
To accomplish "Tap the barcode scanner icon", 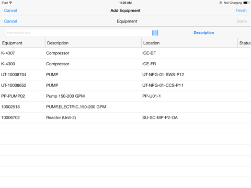I will pyautogui.click(x=155, y=33).
